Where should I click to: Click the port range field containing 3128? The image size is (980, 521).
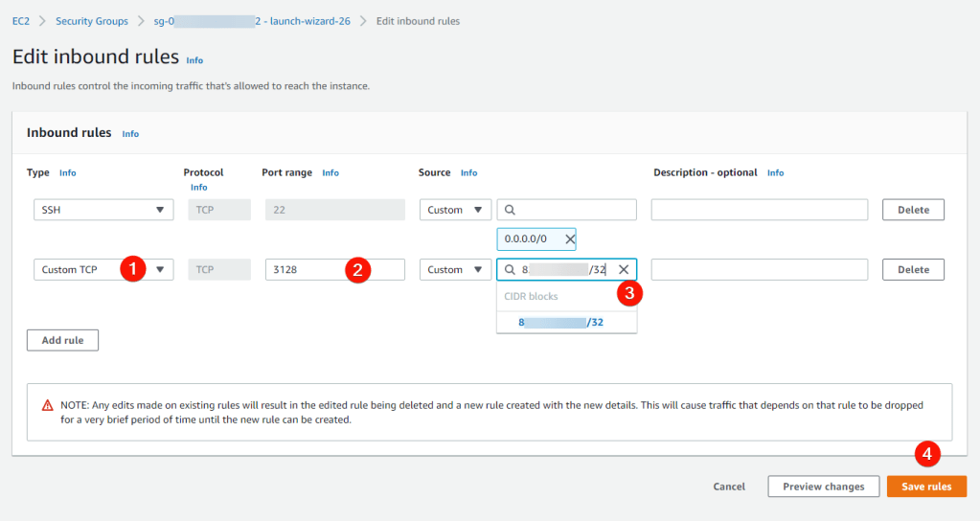click(x=307, y=270)
